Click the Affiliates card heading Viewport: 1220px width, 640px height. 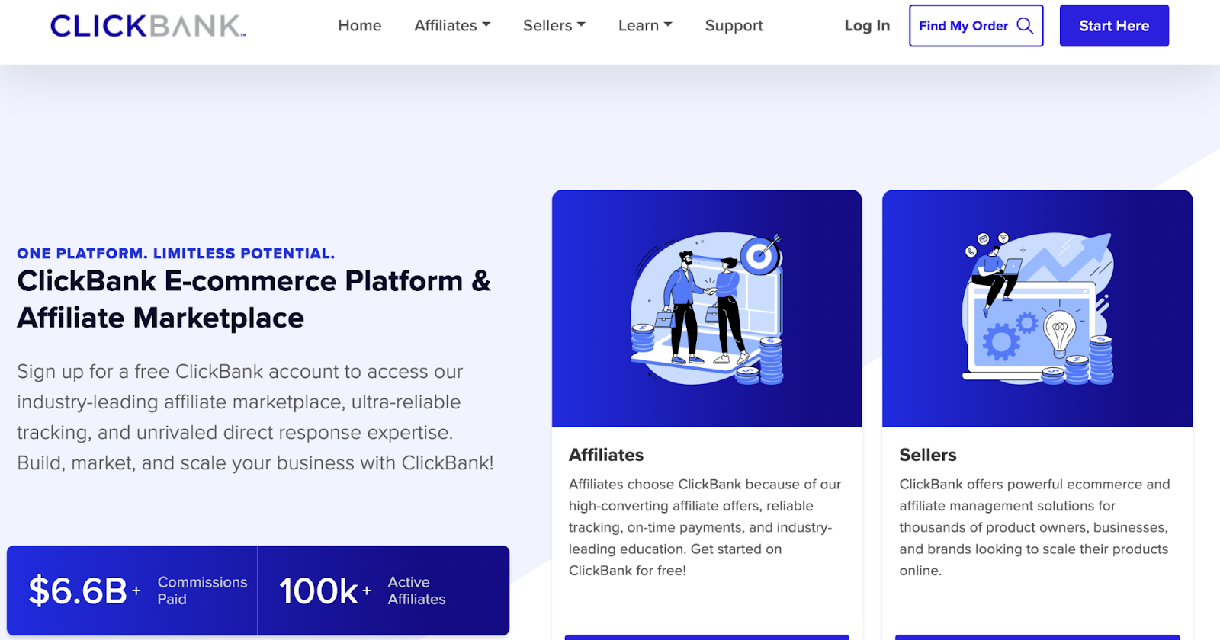tap(606, 455)
